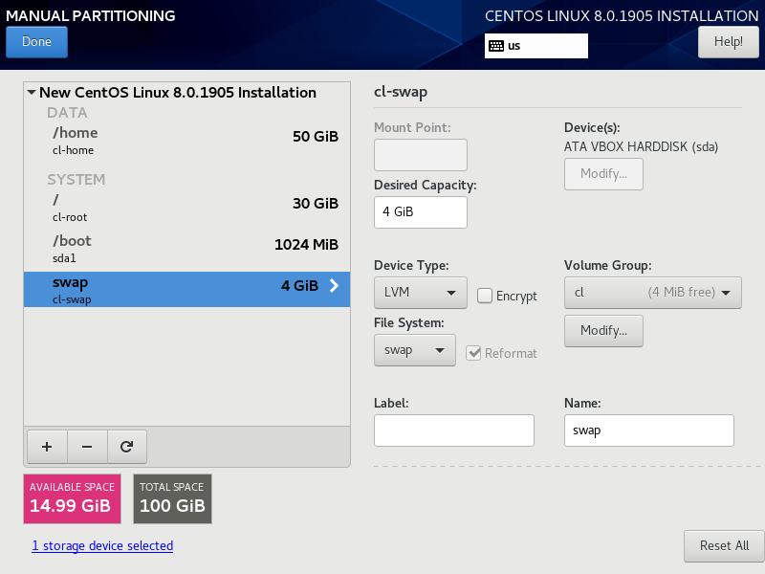Open the Device Type LVM dropdown
765x574 pixels.
(x=420, y=293)
